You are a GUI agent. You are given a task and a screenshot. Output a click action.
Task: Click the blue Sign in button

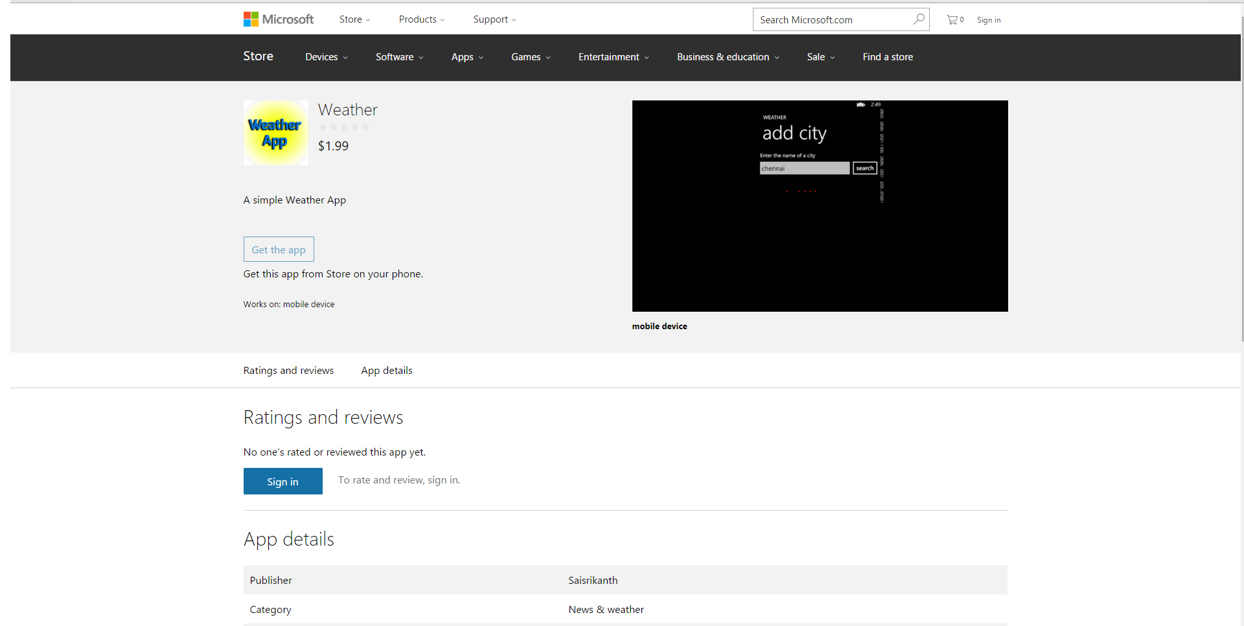(283, 481)
